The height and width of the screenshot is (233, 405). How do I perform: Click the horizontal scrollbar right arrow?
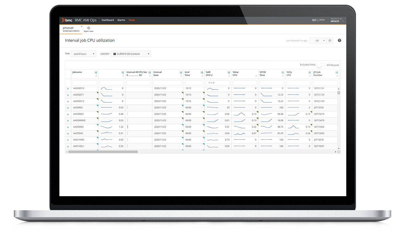point(335,152)
